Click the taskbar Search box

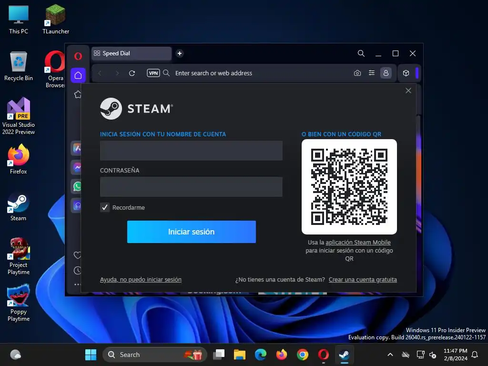(x=155, y=355)
